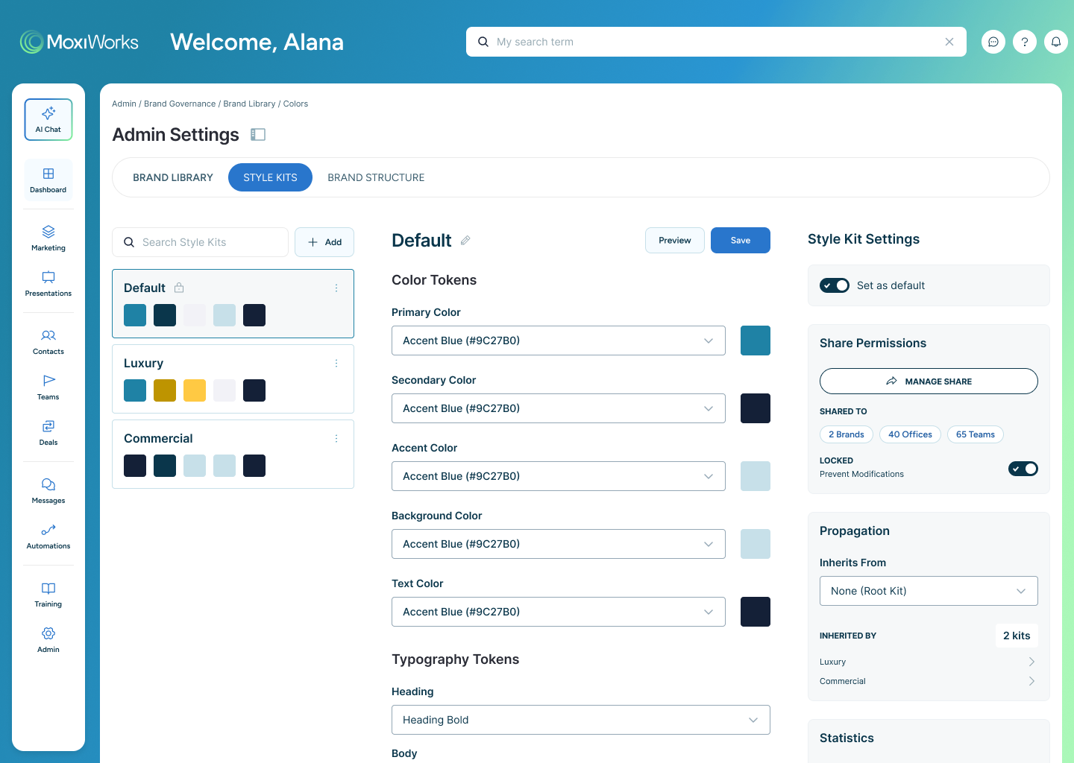The image size is (1074, 763).
Task: Open Automations in the sidebar
Action: tap(48, 536)
